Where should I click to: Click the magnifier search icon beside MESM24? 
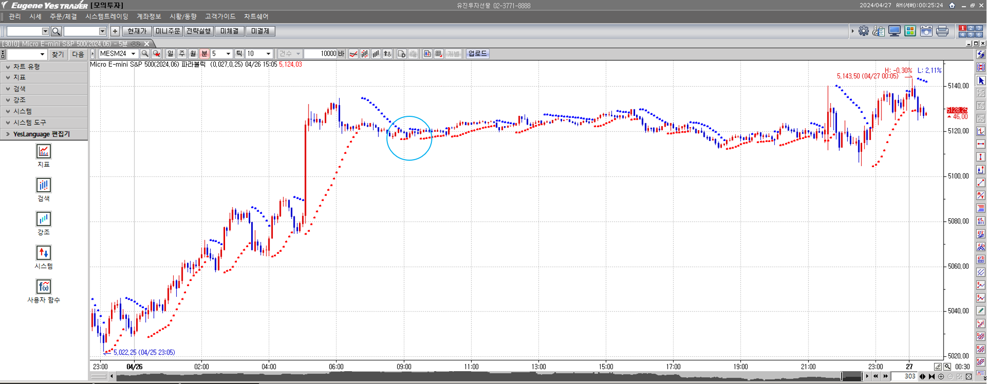[145, 54]
